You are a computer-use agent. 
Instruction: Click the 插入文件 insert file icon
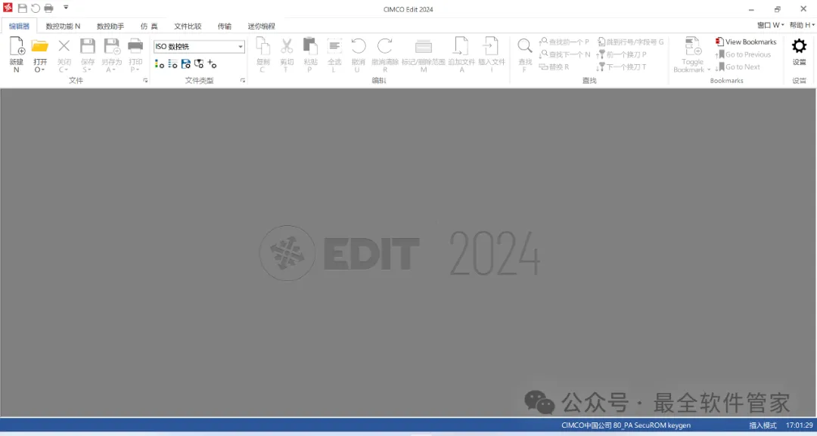(x=492, y=46)
